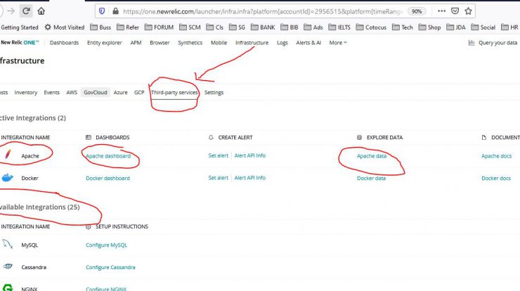
Task: Save page to Pocket icon
Action: 455,11
